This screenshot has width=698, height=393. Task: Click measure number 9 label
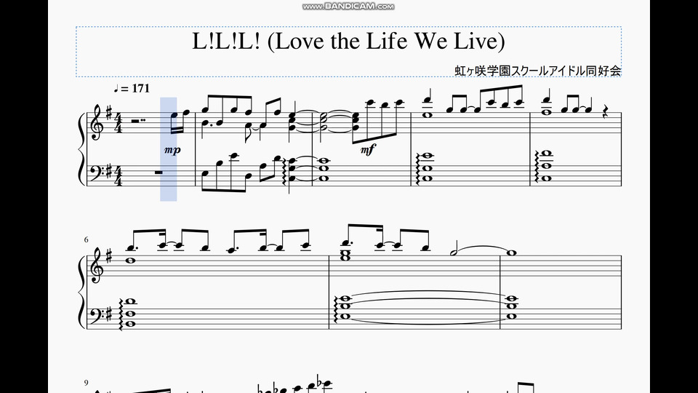[87, 383]
